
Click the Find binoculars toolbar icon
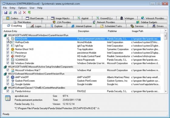click(15, 12)
